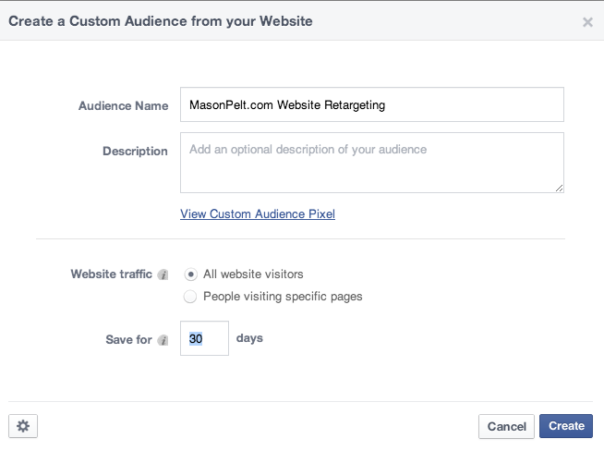Image resolution: width=604 pixels, height=451 pixels.
Task: Click the dialog title Create a Custom Audience
Action: pyautogui.click(x=161, y=20)
